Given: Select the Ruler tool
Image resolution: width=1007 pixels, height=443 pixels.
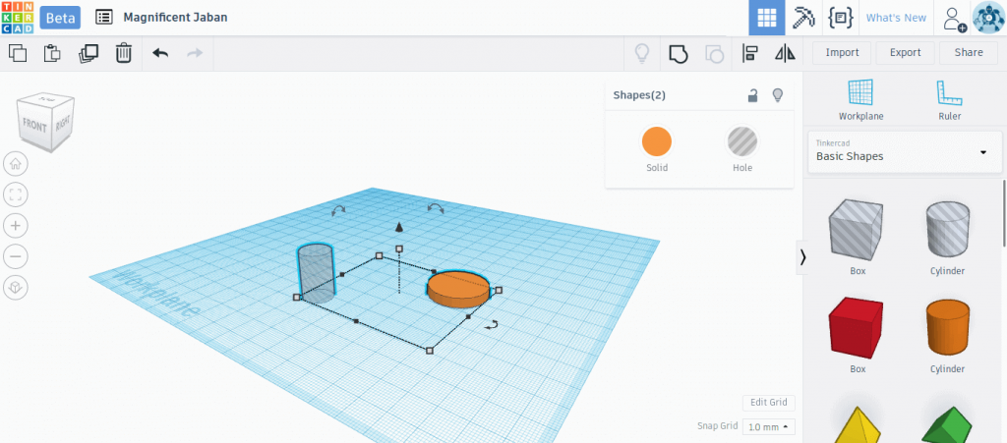Looking at the screenshot, I should [x=949, y=100].
